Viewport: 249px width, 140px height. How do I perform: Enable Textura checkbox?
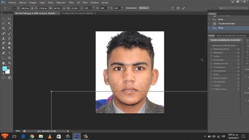pos(211,56)
